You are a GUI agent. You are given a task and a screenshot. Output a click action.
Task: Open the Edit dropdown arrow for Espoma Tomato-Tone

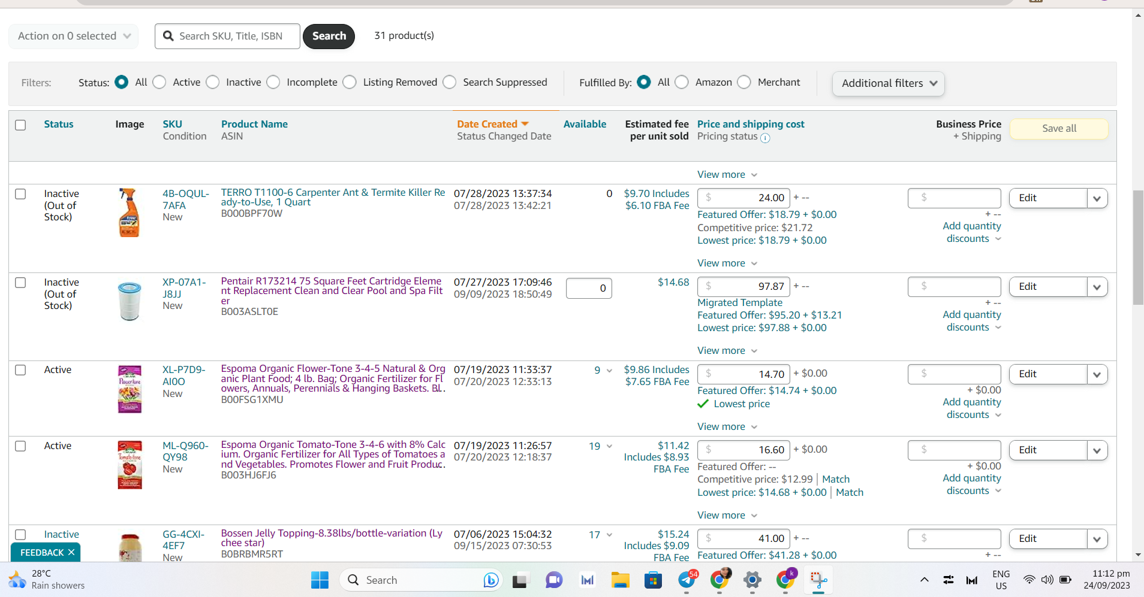tap(1097, 450)
